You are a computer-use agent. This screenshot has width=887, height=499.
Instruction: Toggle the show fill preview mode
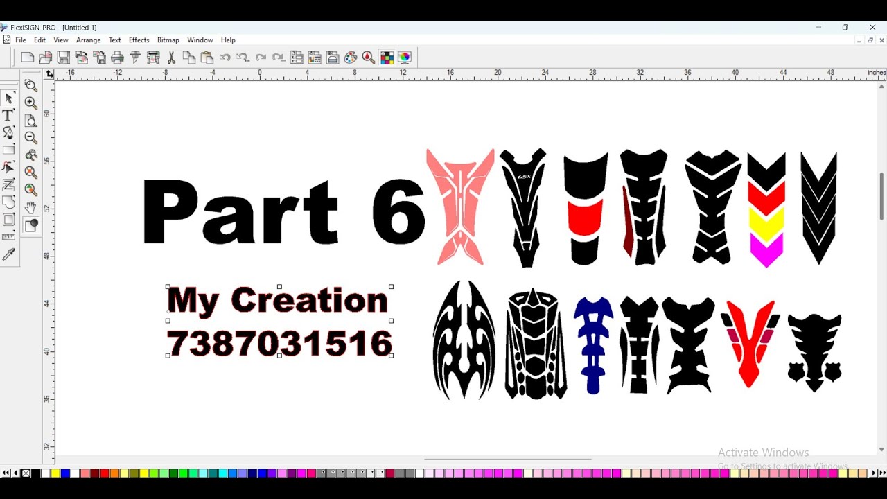click(30, 225)
